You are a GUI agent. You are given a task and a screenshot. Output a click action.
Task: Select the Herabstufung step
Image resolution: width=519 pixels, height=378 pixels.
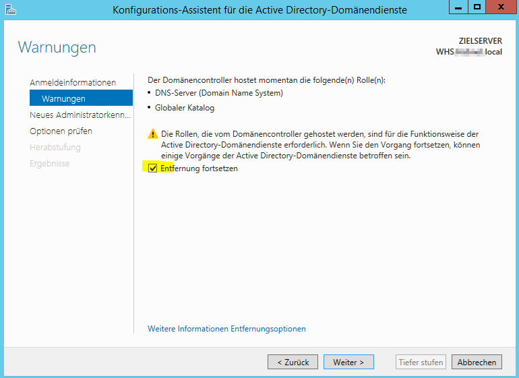[55, 148]
